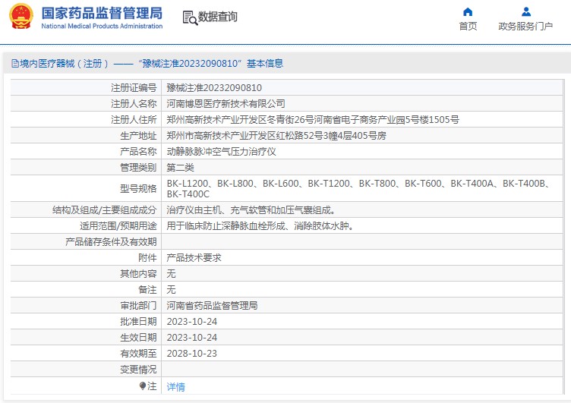
Task: Click the 备注 value 无
Action: [x=171, y=290]
